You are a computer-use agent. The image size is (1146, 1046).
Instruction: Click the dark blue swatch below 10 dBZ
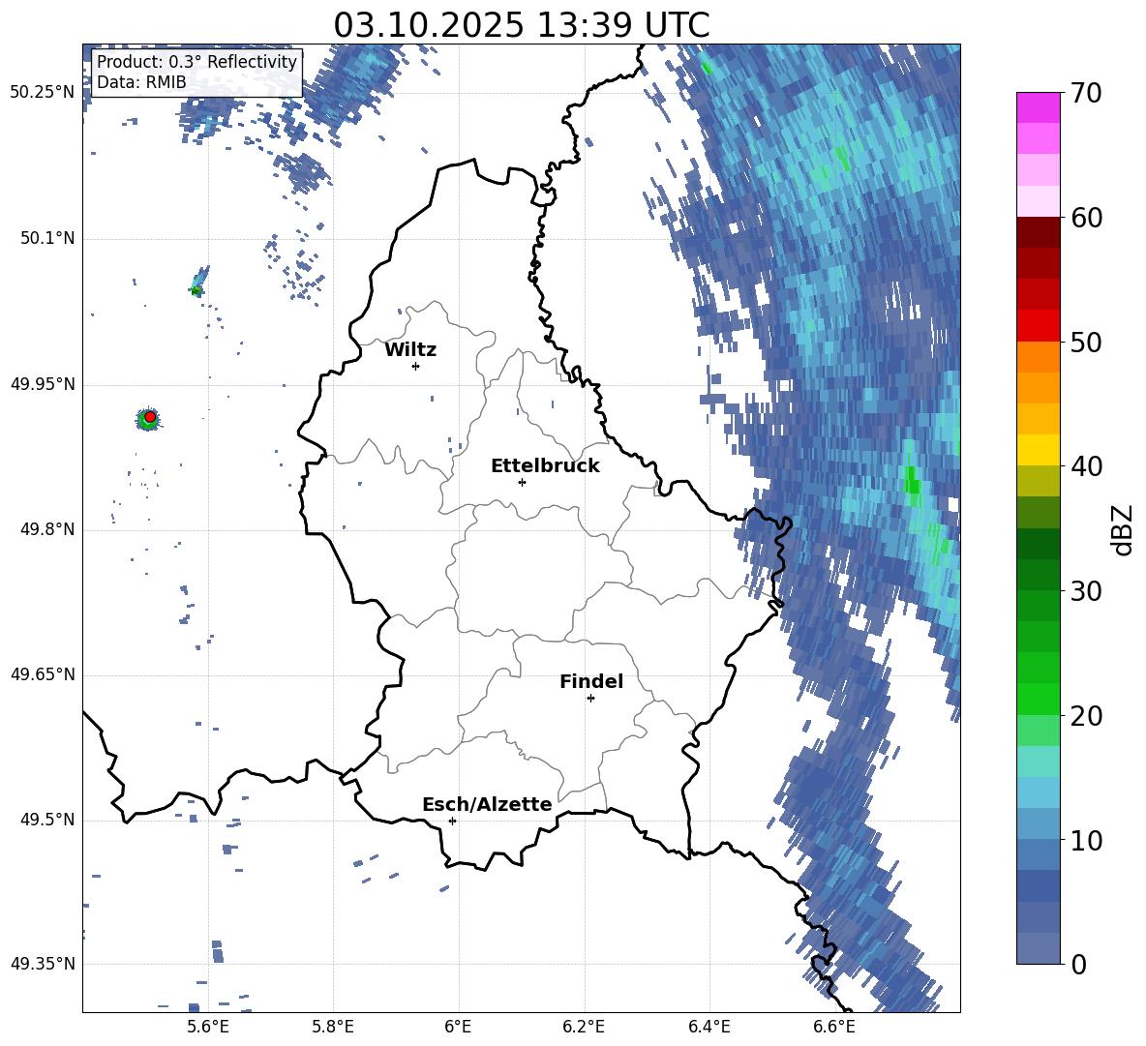coord(1038,885)
